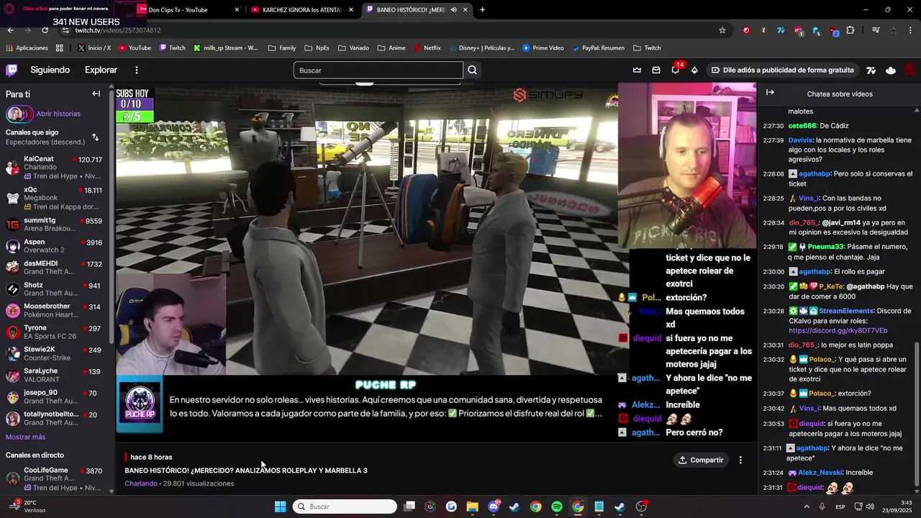Reload the browser page

pyautogui.click(x=45, y=30)
